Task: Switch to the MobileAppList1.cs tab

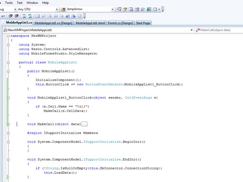Action: [19, 22]
